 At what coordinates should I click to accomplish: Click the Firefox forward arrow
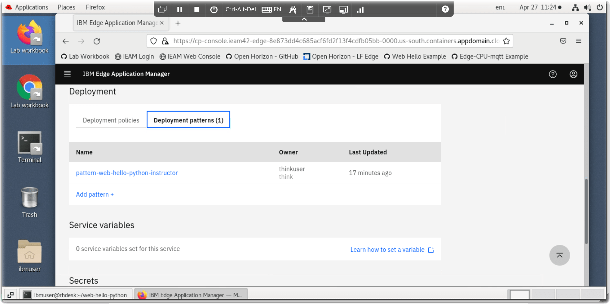81,41
